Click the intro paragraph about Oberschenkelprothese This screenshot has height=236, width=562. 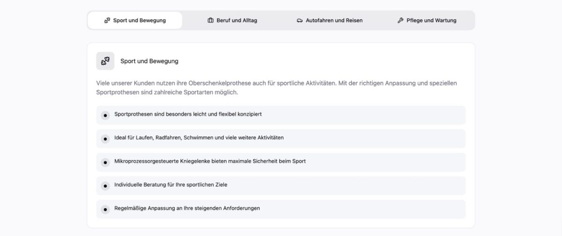click(276, 88)
